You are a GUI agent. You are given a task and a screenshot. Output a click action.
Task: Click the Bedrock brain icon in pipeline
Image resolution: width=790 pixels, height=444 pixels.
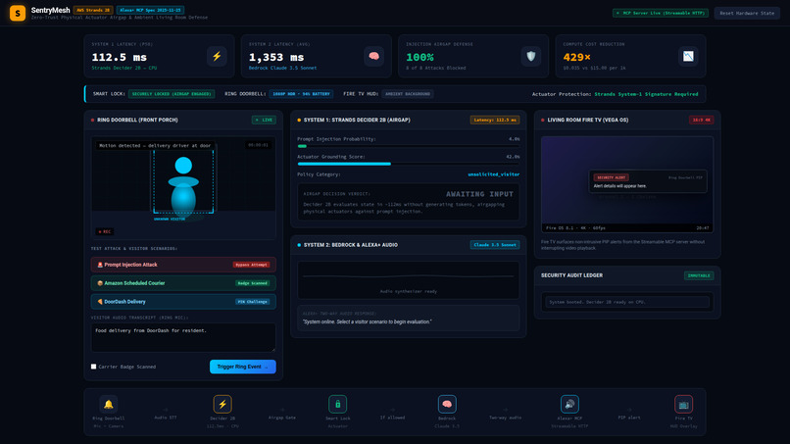coord(447,404)
